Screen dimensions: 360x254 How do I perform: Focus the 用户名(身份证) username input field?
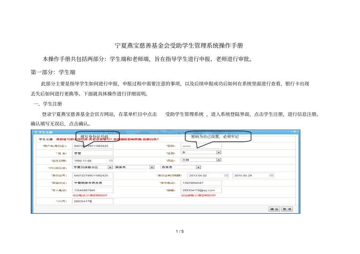point(92,146)
